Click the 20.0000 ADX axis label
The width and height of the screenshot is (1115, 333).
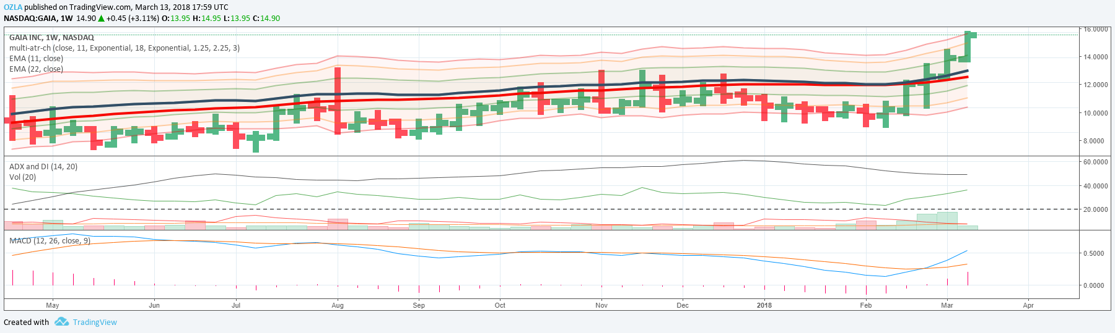tap(1096, 209)
